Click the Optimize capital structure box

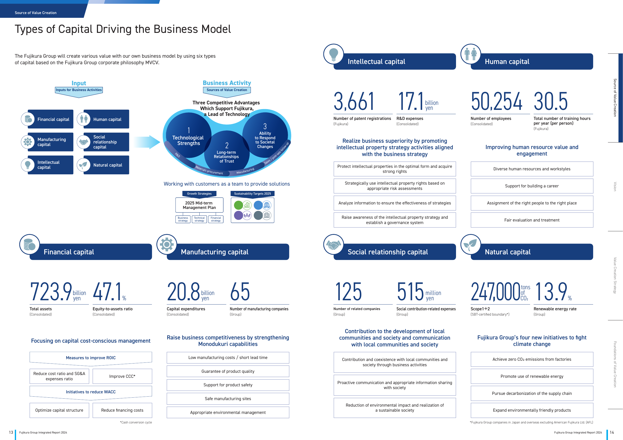point(59,410)
